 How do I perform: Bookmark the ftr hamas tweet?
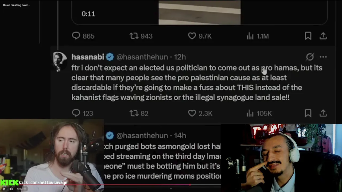point(308,113)
